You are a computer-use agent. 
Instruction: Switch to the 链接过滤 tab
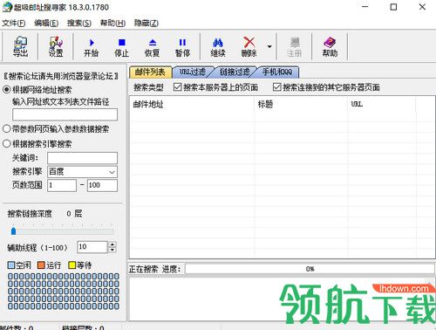point(235,72)
